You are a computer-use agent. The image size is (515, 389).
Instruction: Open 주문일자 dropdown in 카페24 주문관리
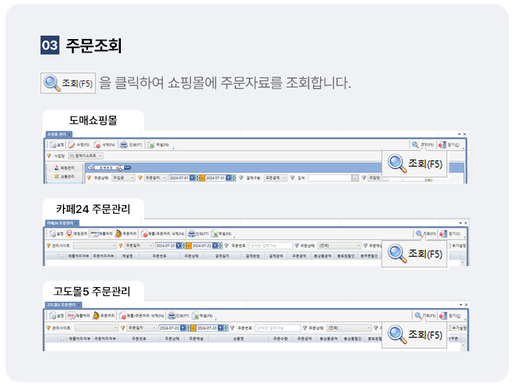click(139, 246)
